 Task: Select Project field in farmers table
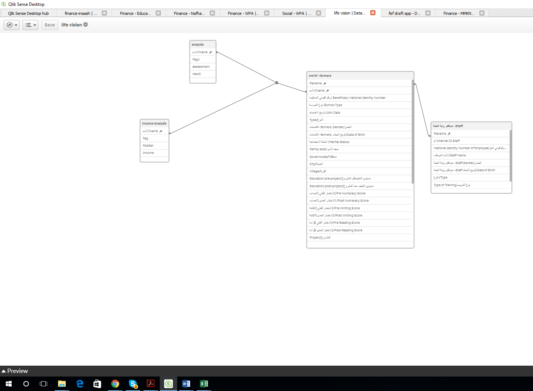point(359,237)
